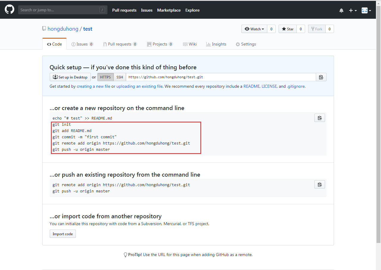381x270 pixels.
Task: Open Issues in the top navigation
Action: pos(147,10)
